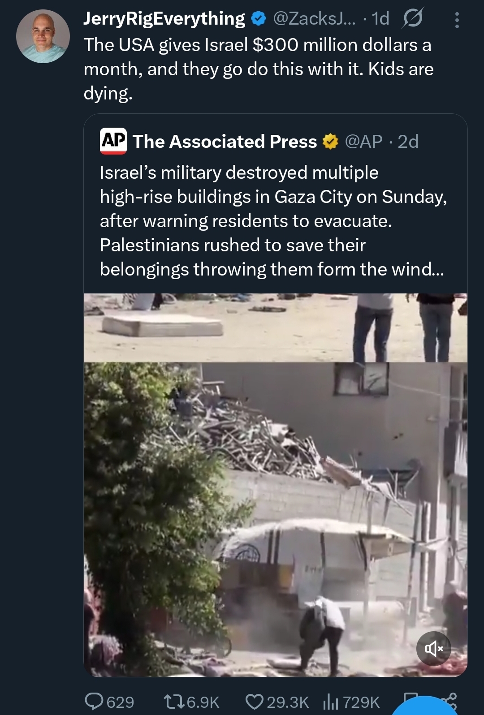This screenshot has width=484, height=715.
Task: Like the post with heart icon
Action: [255, 701]
